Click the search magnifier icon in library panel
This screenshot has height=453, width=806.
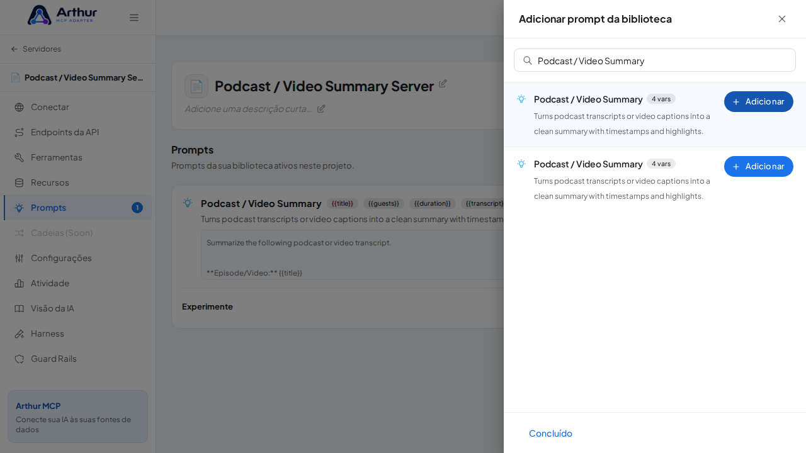click(x=528, y=60)
